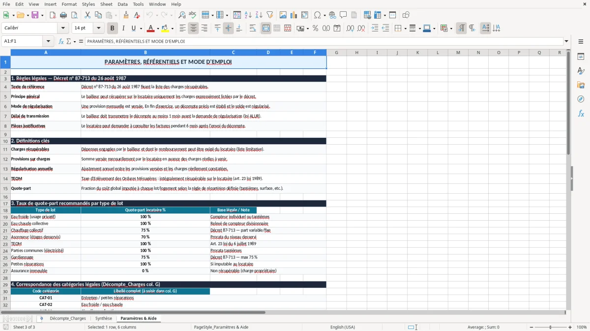Click the AutoFilter funnel icon

[270, 15]
